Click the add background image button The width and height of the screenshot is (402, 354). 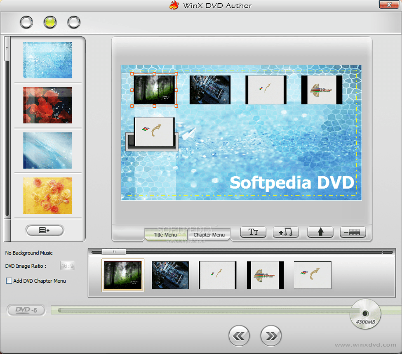(x=45, y=230)
